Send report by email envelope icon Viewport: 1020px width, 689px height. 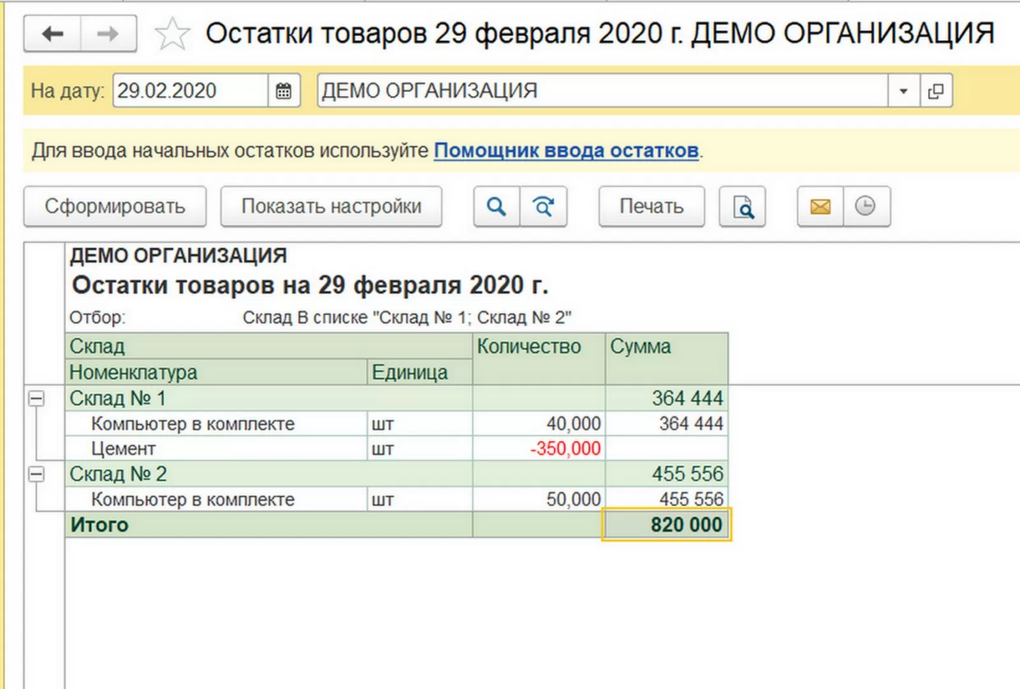click(820, 207)
